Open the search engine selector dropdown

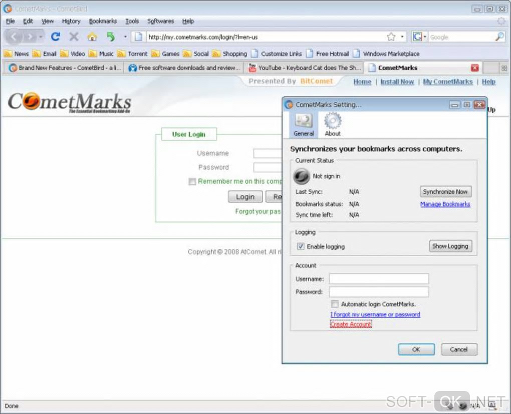(x=425, y=36)
